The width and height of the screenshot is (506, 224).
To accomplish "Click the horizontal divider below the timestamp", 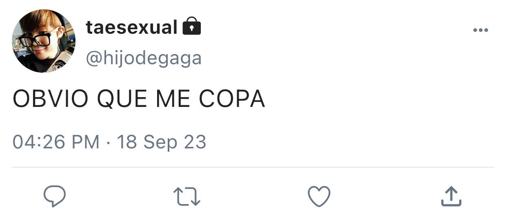I will click(253, 167).
